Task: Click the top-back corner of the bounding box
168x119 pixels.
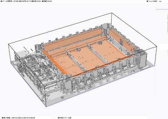Action: (x=112, y=13)
